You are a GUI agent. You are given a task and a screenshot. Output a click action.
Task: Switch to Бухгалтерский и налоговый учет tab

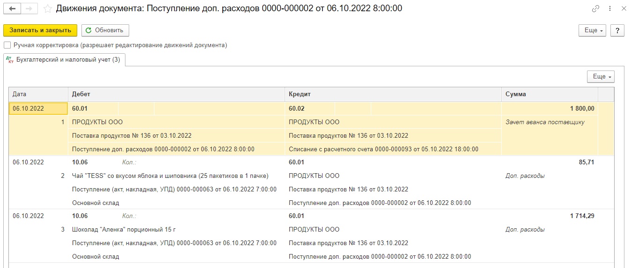click(x=68, y=60)
